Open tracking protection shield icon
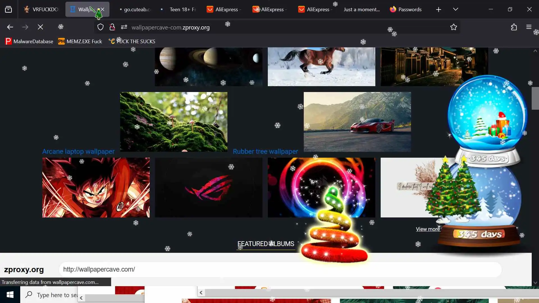The height and width of the screenshot is (303, 539). click(101, 27)
